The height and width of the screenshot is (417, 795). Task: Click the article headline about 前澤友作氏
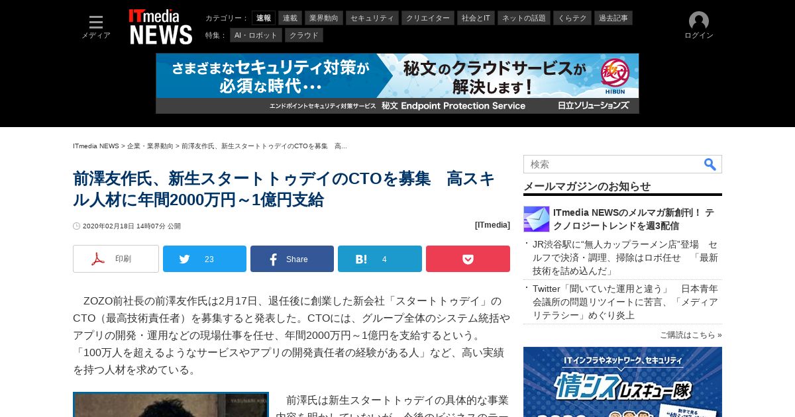coord(284,189)
